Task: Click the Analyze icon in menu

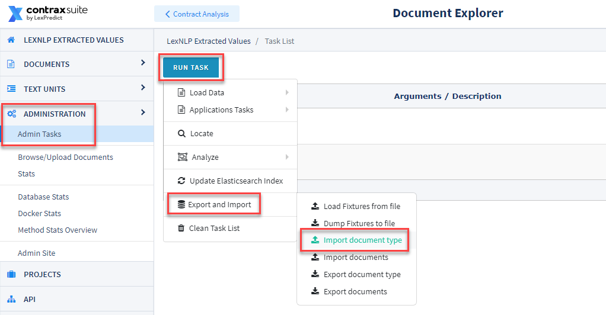Action: coord(183,157)
